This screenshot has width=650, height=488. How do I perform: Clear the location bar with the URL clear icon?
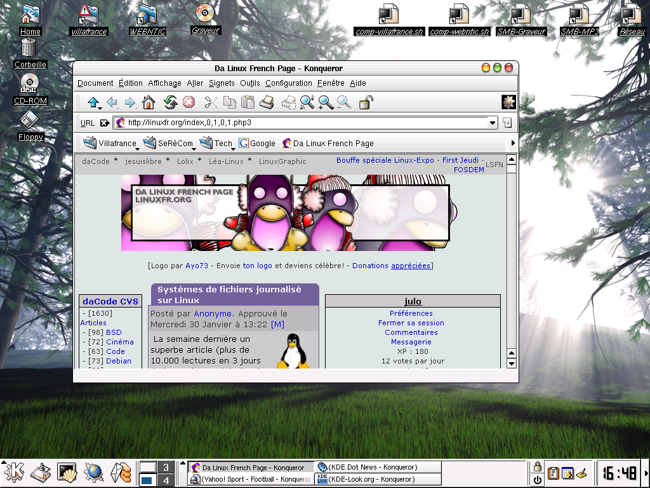click(x=105, y=123)
